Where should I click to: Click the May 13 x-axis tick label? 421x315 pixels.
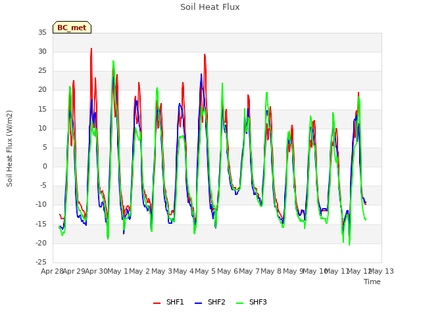tap(382, 271)
